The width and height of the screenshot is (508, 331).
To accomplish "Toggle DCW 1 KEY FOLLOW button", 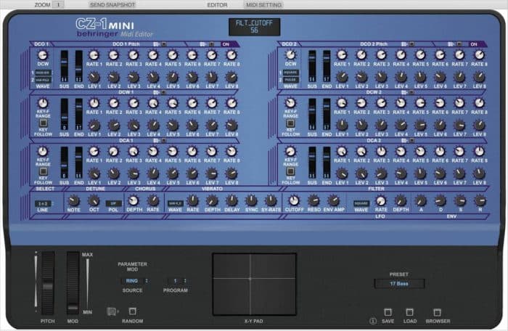I will [43, 123].
